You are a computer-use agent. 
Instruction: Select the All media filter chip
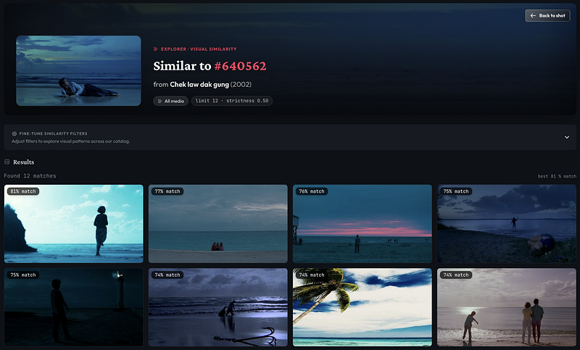170,101
